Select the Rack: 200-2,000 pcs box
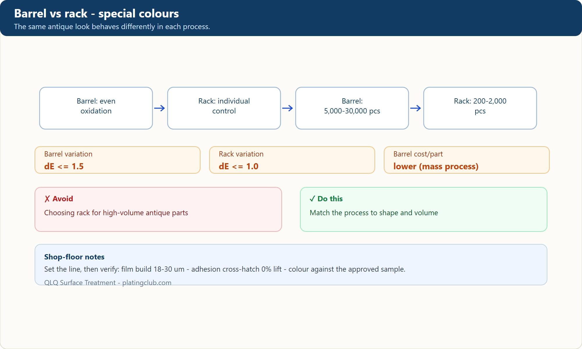This screenshot has height=349, width=582. pos(480,108)
